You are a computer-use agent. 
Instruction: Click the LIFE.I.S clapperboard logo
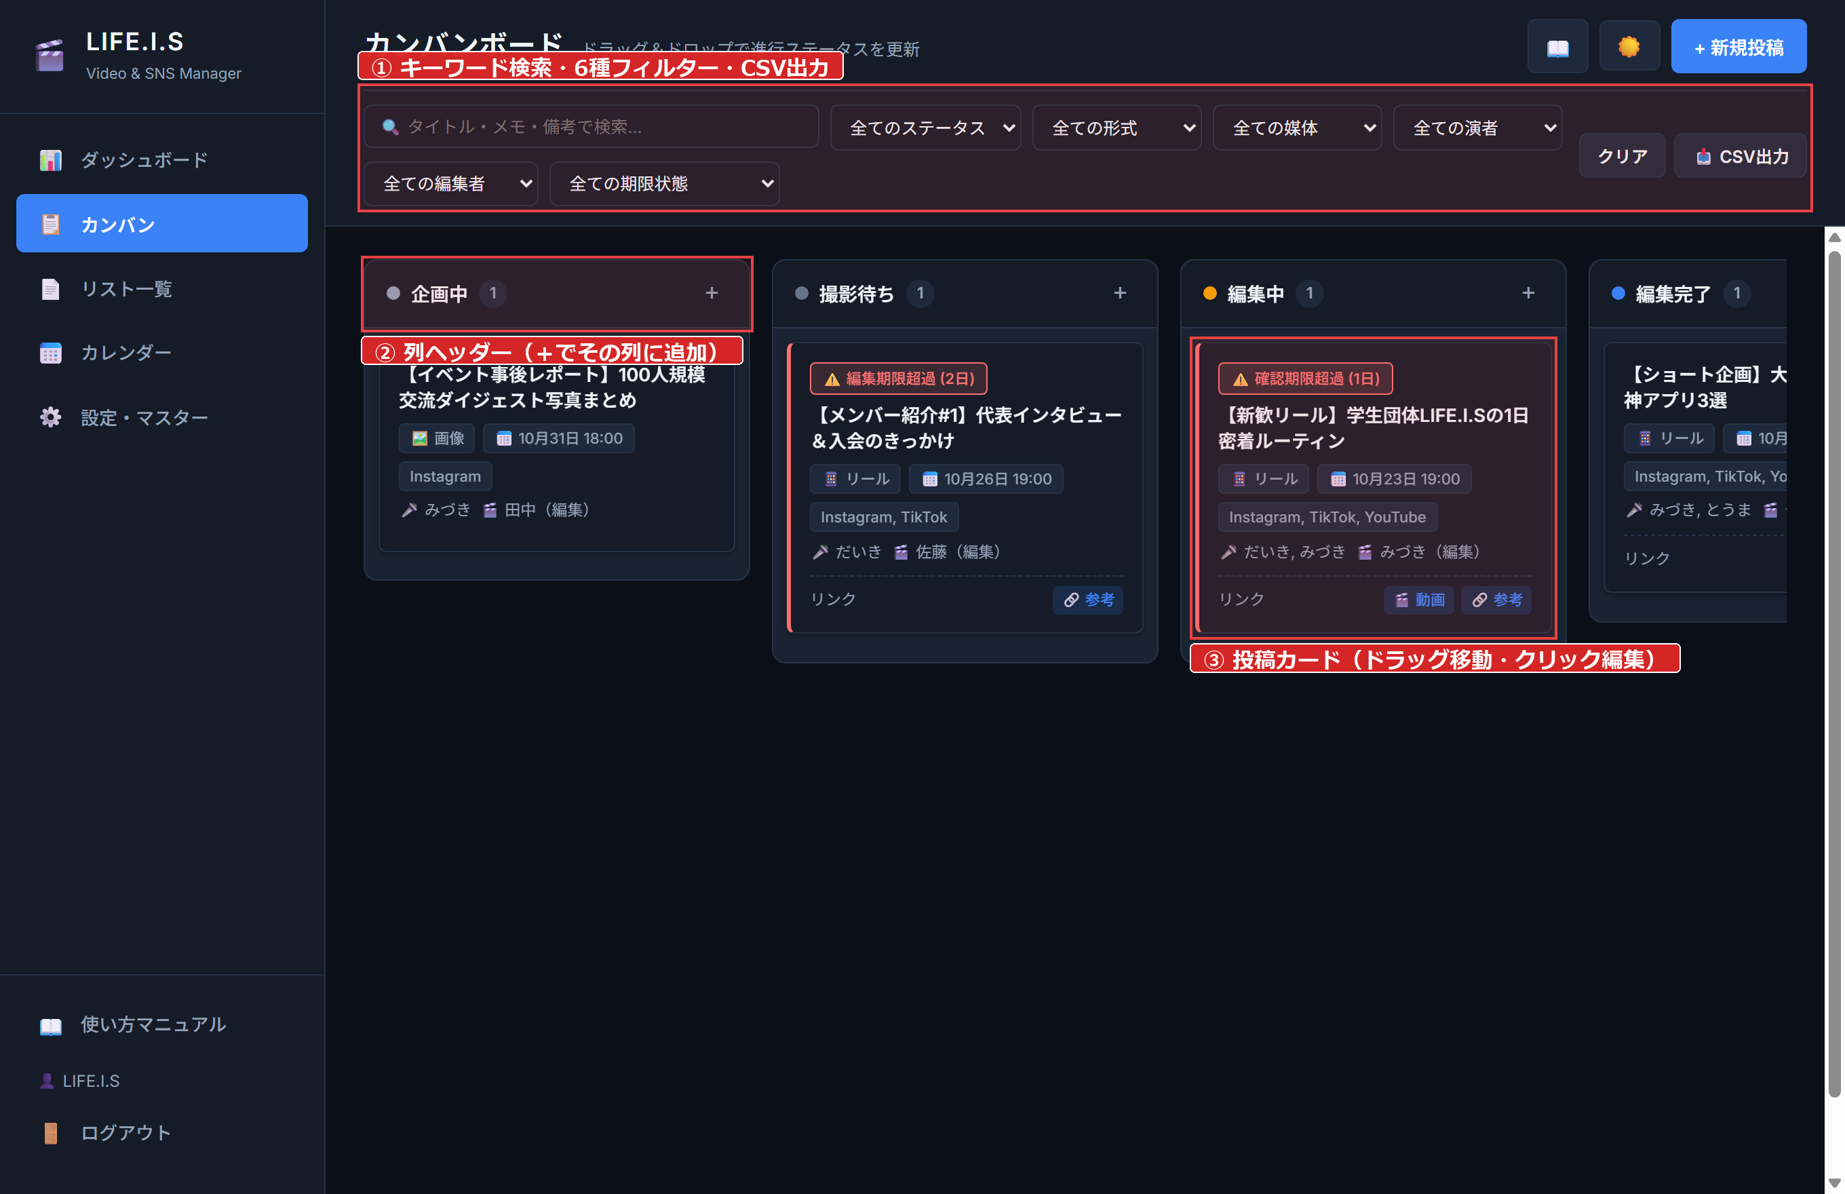coord(50,56)
